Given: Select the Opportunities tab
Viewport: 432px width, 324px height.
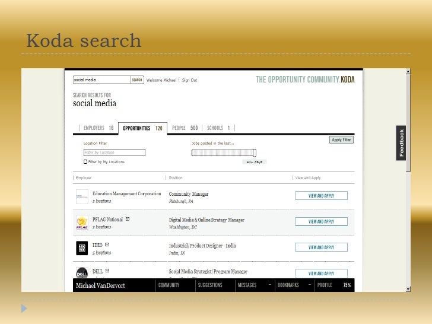Looking at the screenshot, I should (142, 128).
